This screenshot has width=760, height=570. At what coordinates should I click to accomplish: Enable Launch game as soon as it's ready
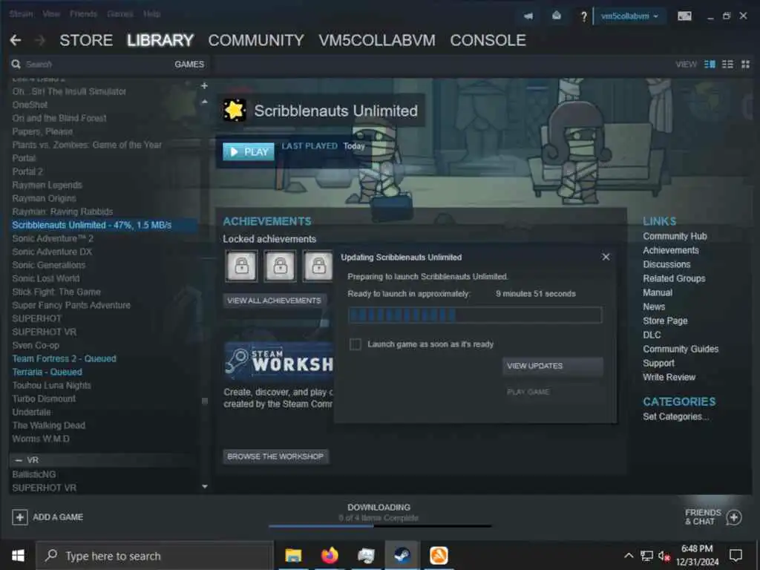(x=356, y=344)
